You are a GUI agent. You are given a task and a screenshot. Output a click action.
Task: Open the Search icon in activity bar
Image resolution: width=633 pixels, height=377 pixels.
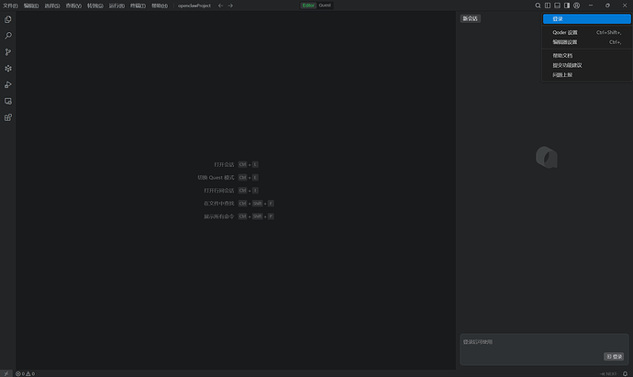point(8,36)
